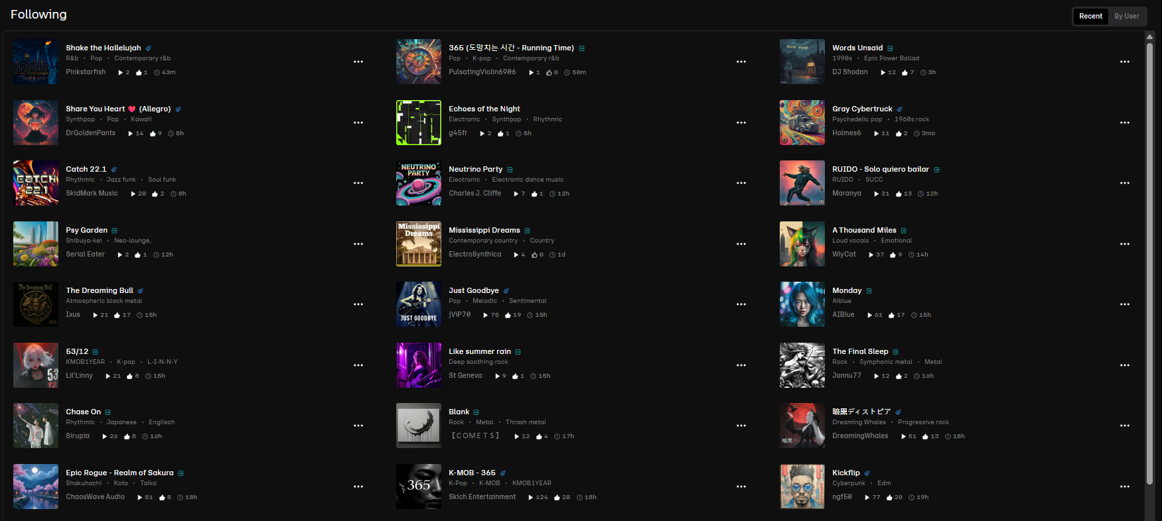Open the Catch 22.1 song title
This screenshot has width=1162, height=521.
coord(86,169)
